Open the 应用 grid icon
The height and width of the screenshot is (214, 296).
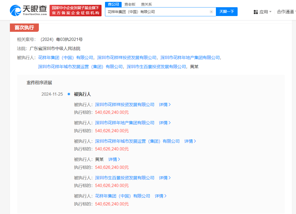click(256, 12)
